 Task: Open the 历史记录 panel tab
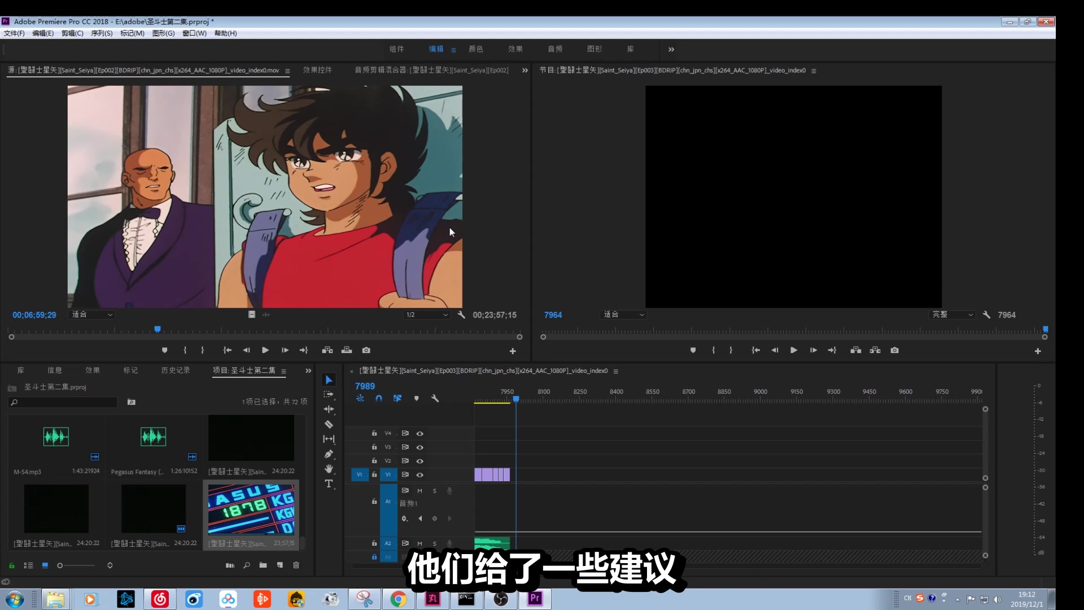click(176, 371)
